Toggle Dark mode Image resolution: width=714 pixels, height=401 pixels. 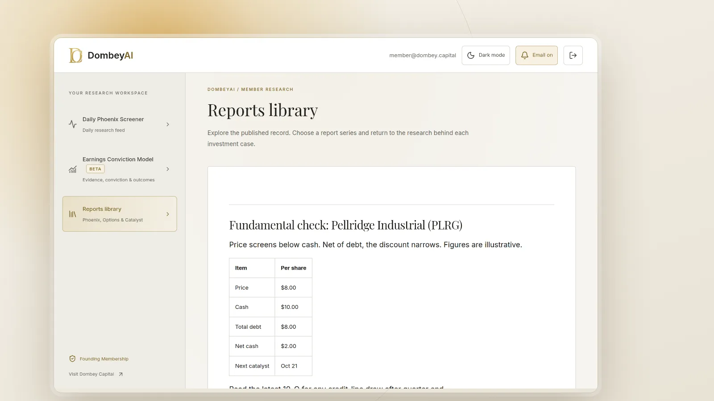coord(486,55)
